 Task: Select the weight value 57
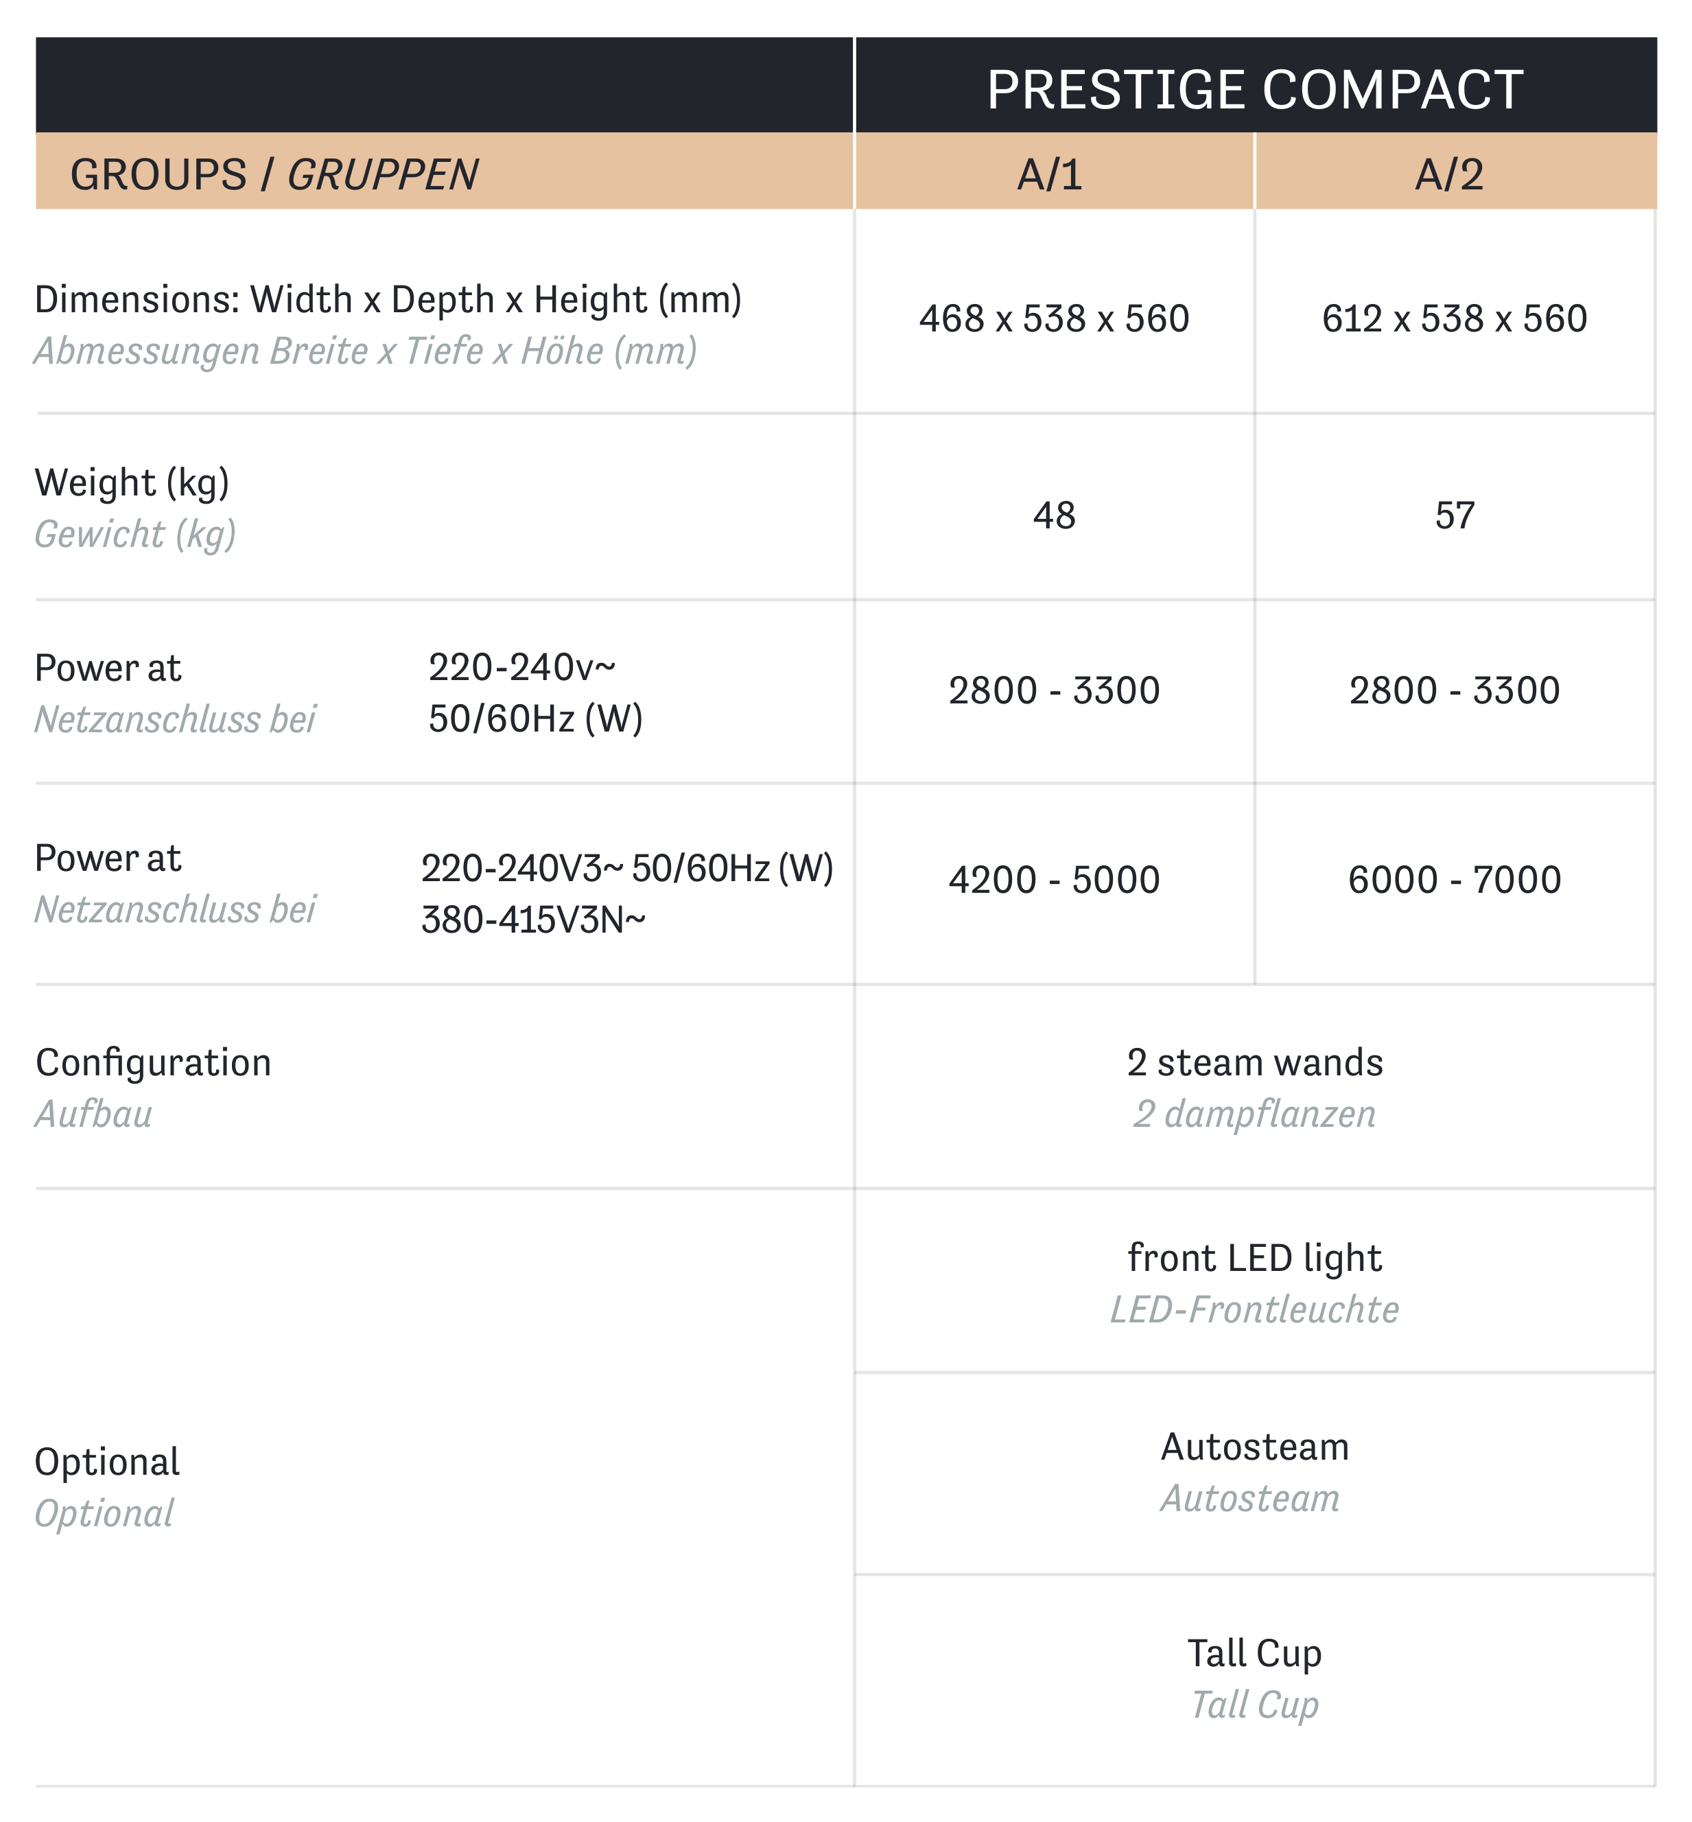click(1455, 515)
